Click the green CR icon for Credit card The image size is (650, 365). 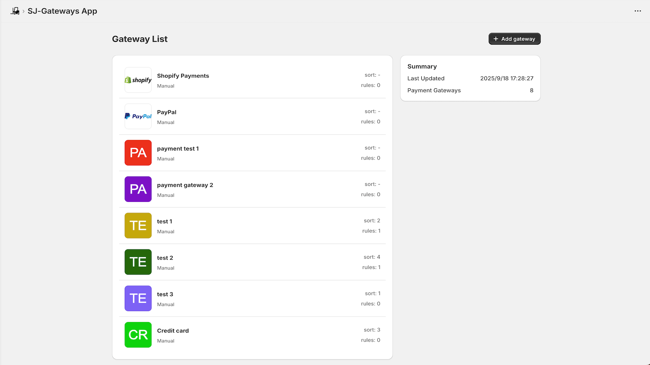138,335
